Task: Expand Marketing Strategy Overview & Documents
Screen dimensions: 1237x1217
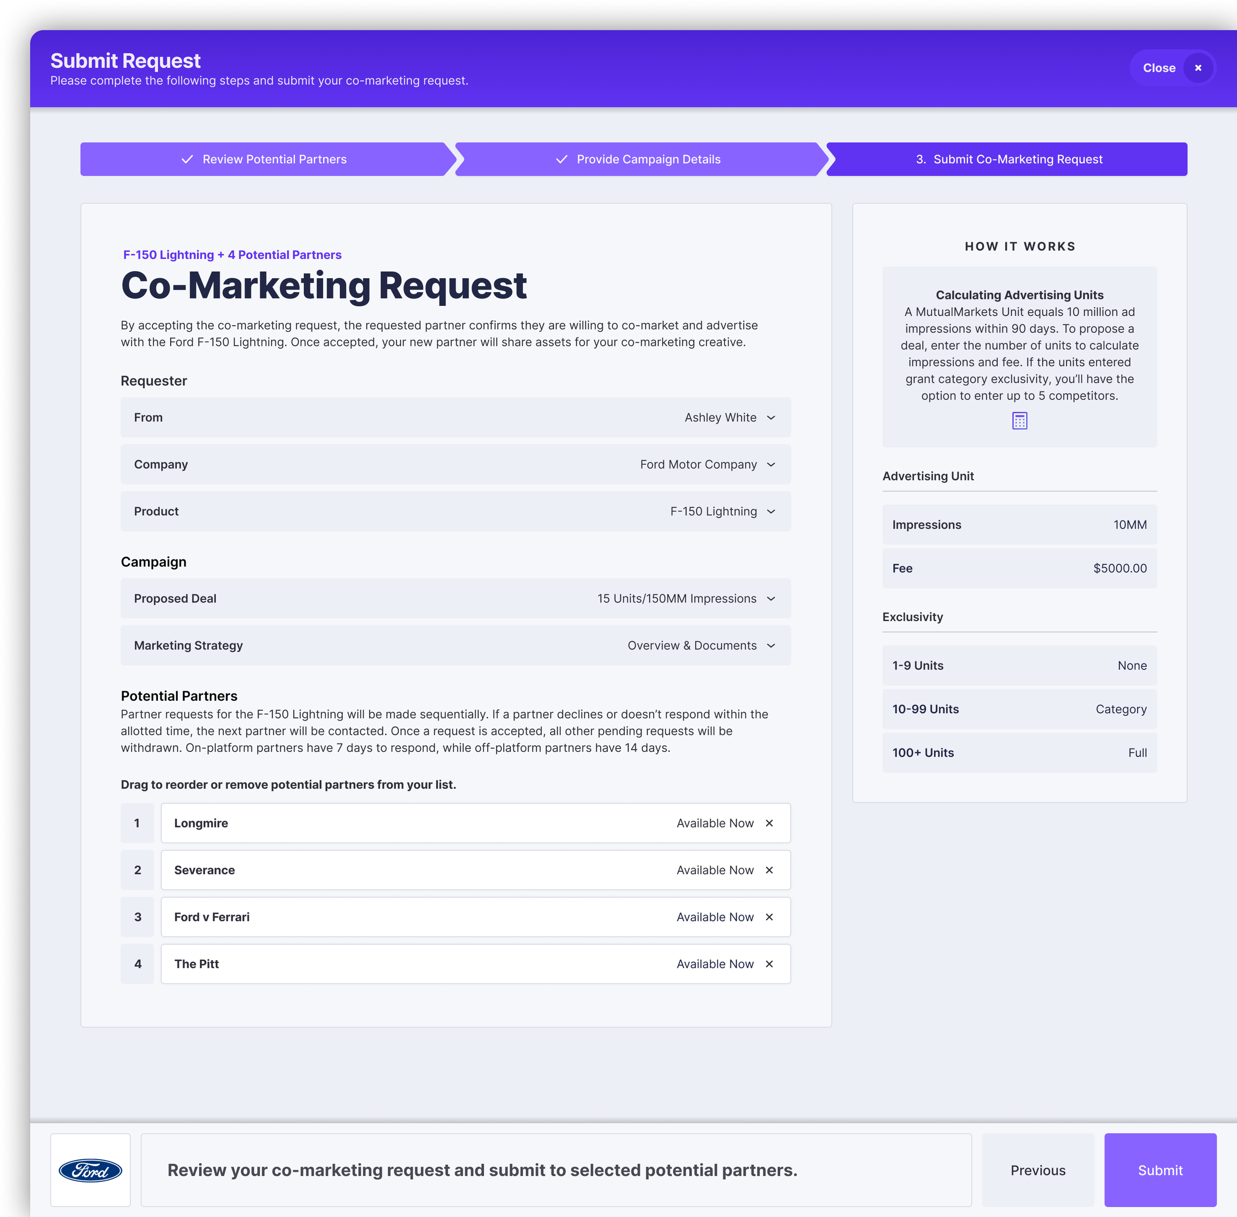Action: click(x=770, y=645)
